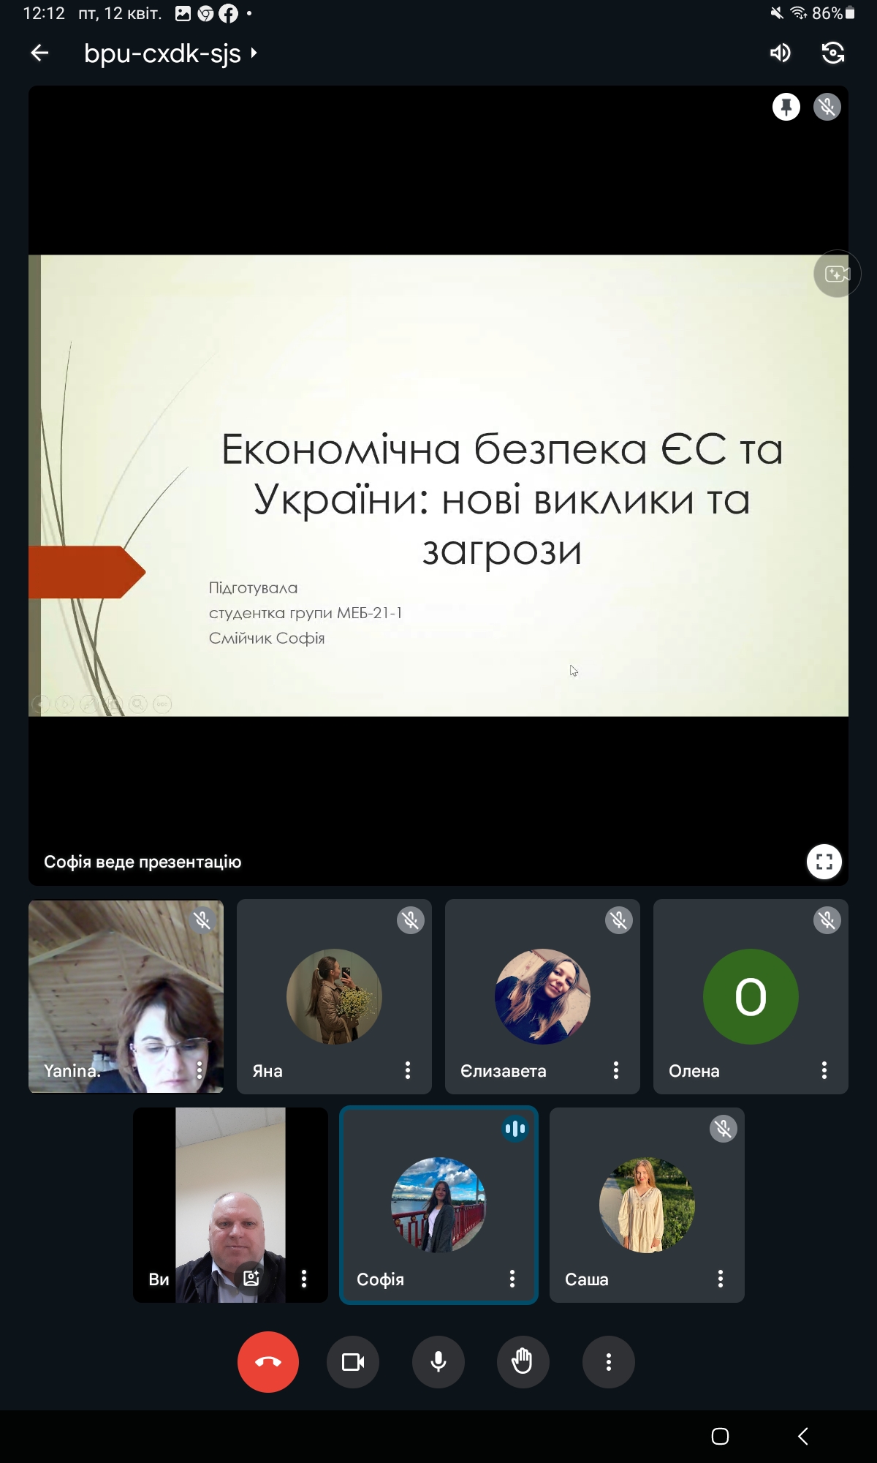Toggle the microphone mute
This screenshot has height=1463, width=877.
(438, 1361)
